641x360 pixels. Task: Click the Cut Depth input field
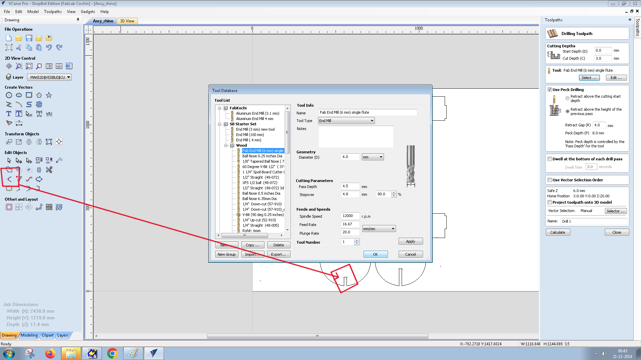pos(603,58)
